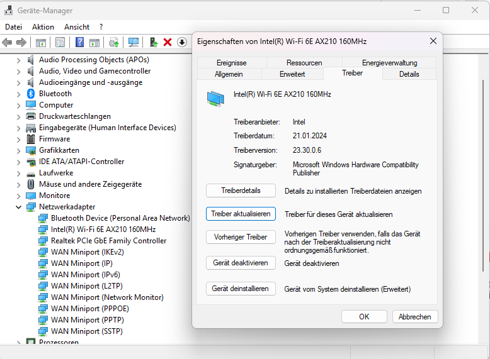The image size is (490, 359).
Task: Expand Druckwarteschlangen
Action: click(18, 117)
